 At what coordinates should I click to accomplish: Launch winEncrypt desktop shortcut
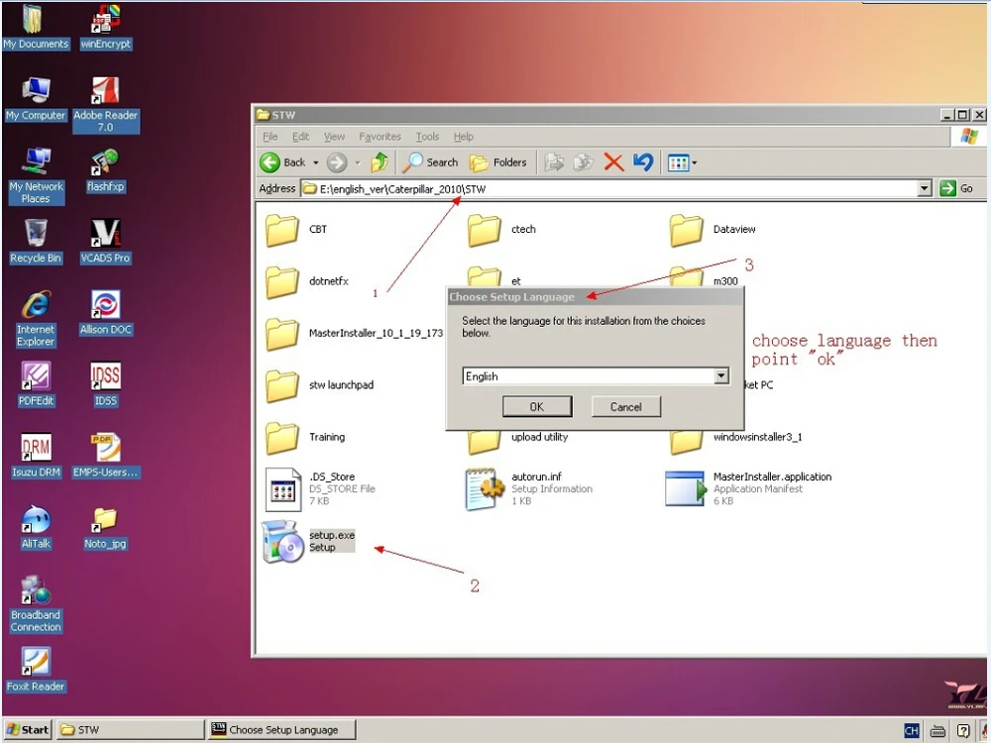click(x=105, y=27)
